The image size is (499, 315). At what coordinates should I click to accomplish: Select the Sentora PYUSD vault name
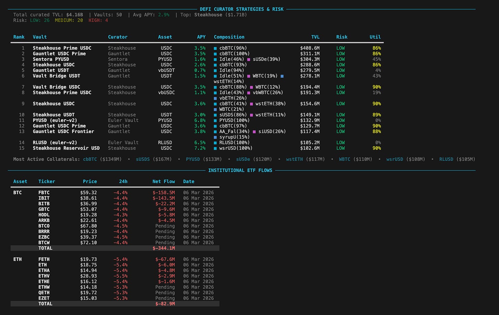51,59
